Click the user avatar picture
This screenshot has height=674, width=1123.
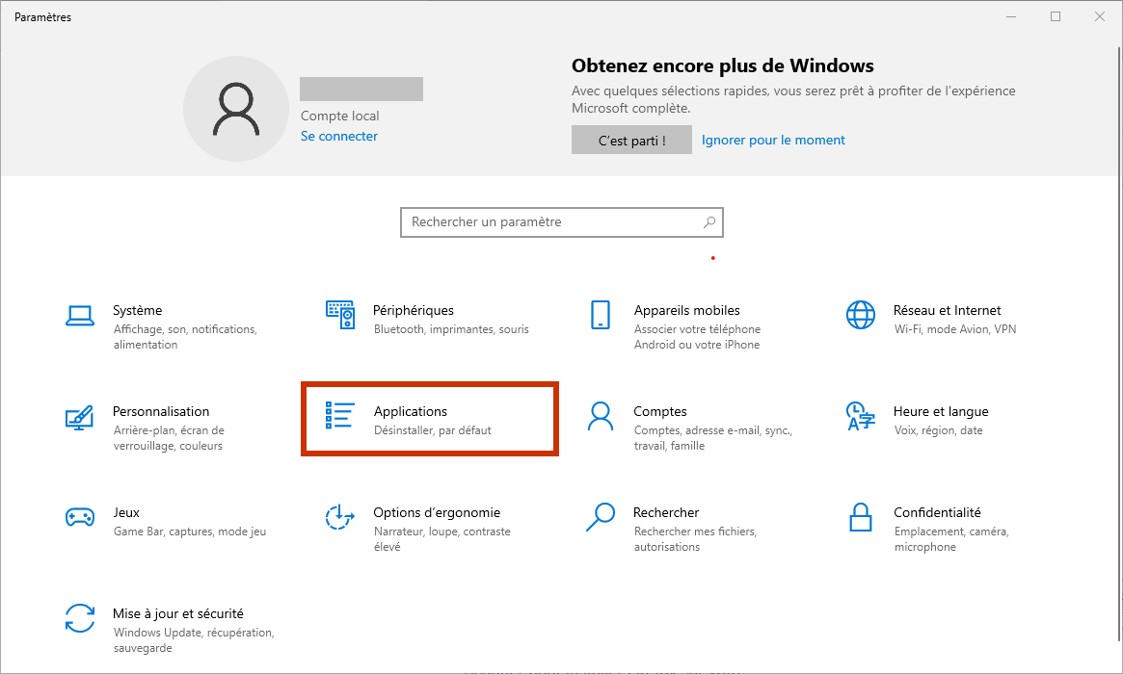click(236, 108)
